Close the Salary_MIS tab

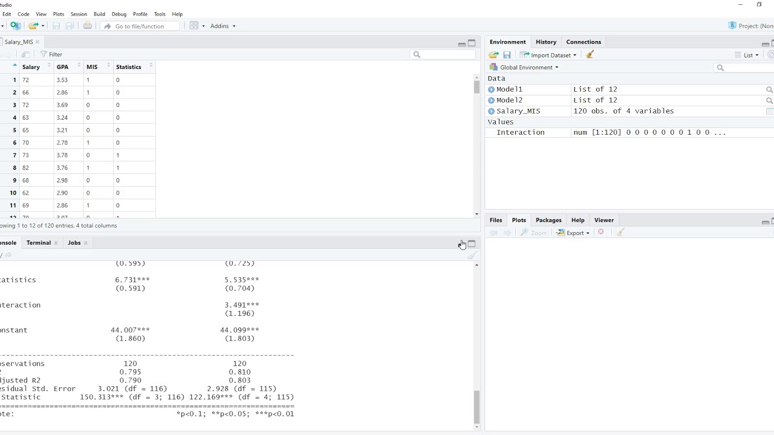coord(37,42)
